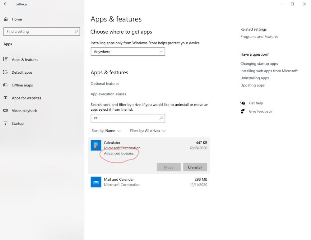Screen dimensions: 311x240
Task: Click the Video playback sidebar icon
Action: click(6, 110)
